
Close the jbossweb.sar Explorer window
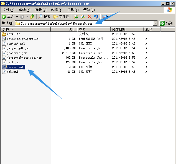[x=173, y=4]
